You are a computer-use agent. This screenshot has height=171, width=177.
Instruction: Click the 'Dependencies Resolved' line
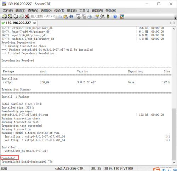coord(18,61)
